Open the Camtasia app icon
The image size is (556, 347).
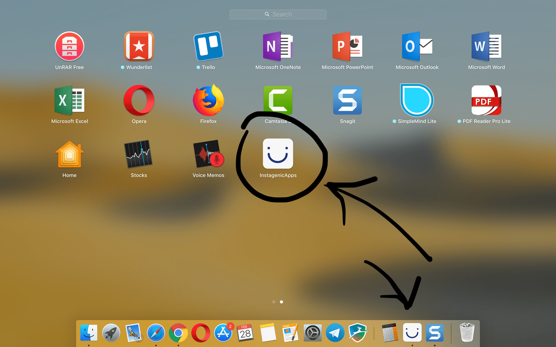click(x=278, y=100)
